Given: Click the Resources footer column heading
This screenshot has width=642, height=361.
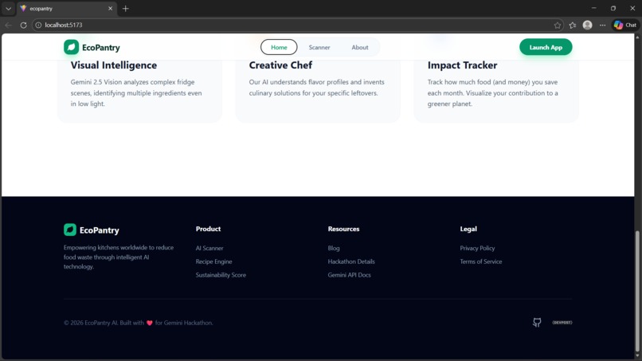Looking at the screenshot, I should point(343,229).
